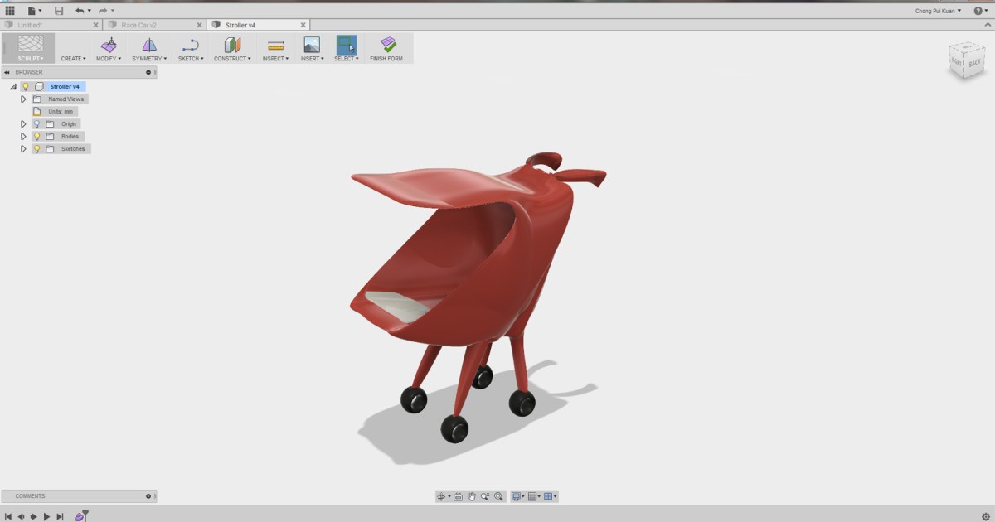Show the Origin folder visibility
Image resolution: width=995 pixels, height=522 pixels.
tap(37, 123)
